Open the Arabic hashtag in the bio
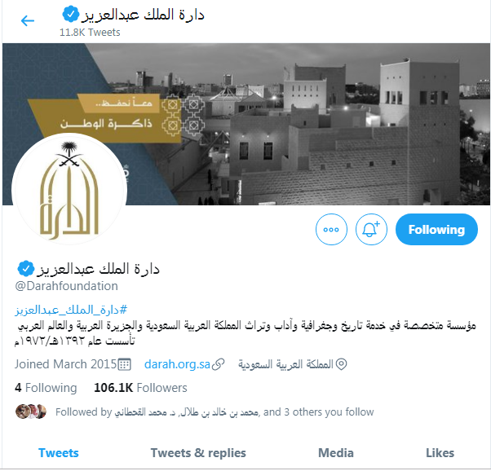 [x=71, y=310]
